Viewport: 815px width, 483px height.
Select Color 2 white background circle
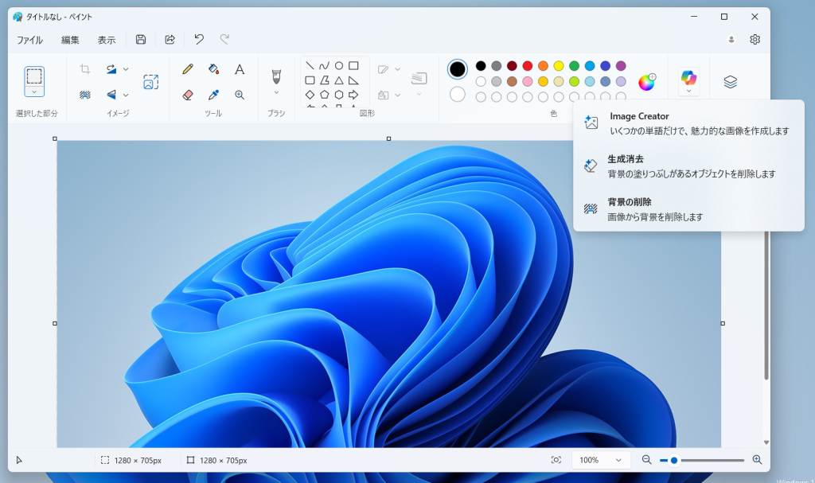[458, 94]
